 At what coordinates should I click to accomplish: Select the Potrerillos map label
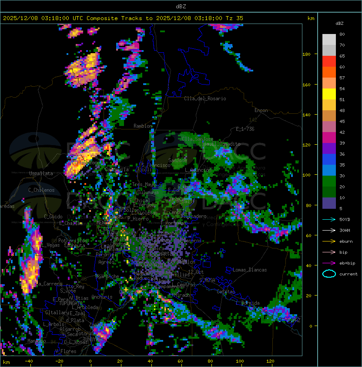73,241
